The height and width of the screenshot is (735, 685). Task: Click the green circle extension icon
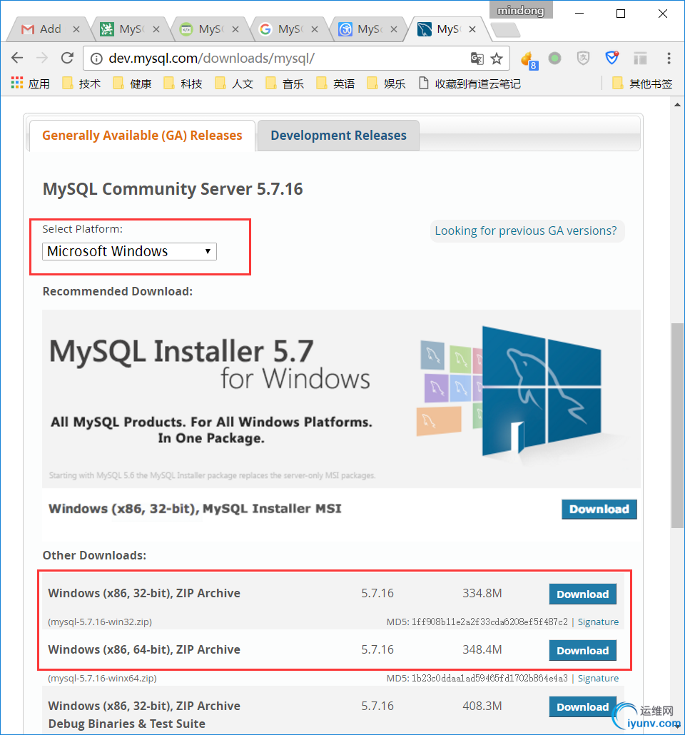point(555,59)
